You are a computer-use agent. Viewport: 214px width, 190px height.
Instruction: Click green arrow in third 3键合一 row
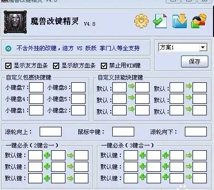coord(189,177)
